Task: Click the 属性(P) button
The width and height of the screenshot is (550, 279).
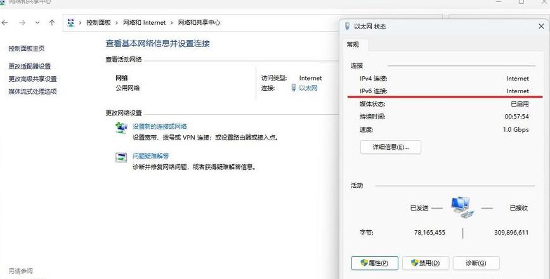Action: 375,263
